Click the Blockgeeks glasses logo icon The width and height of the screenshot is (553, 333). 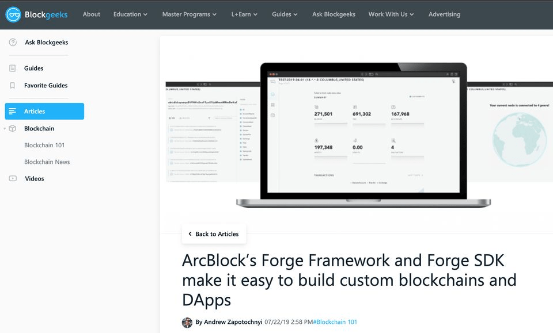coord(13,14)
